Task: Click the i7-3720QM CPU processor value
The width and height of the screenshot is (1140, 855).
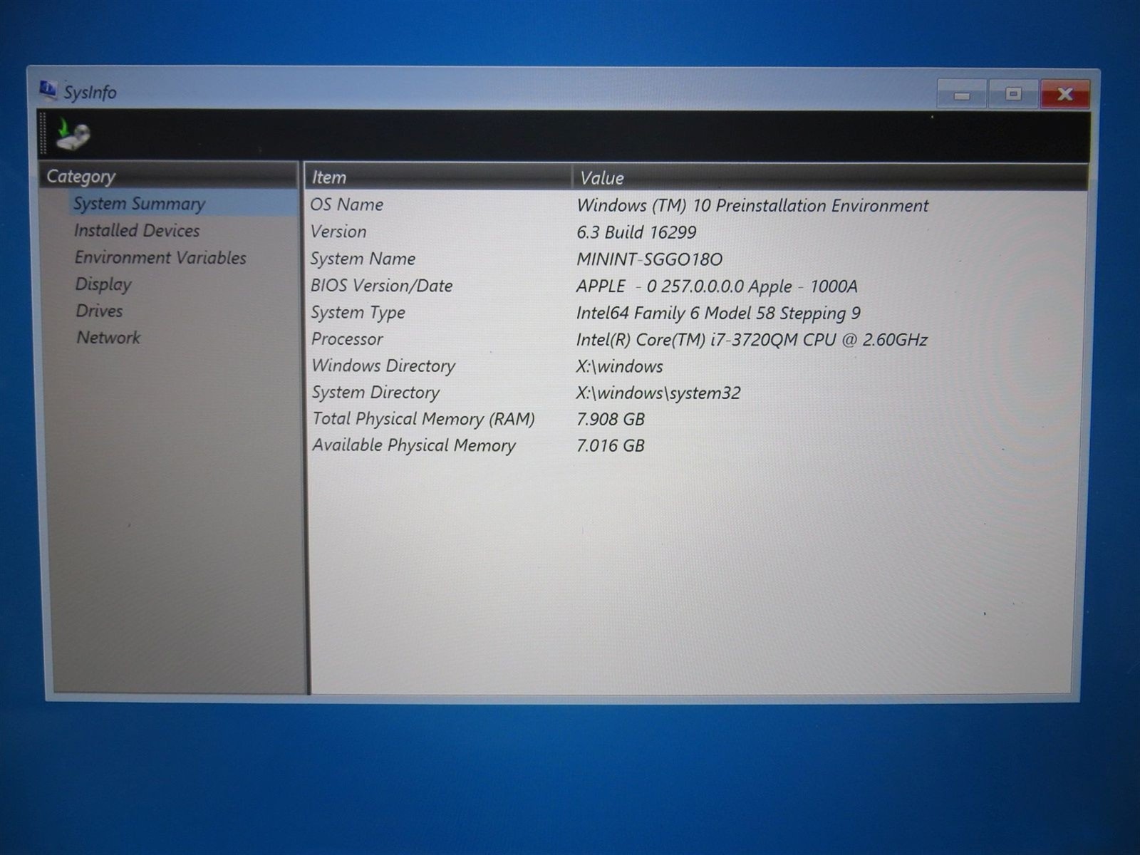Action: coord(752,340)
